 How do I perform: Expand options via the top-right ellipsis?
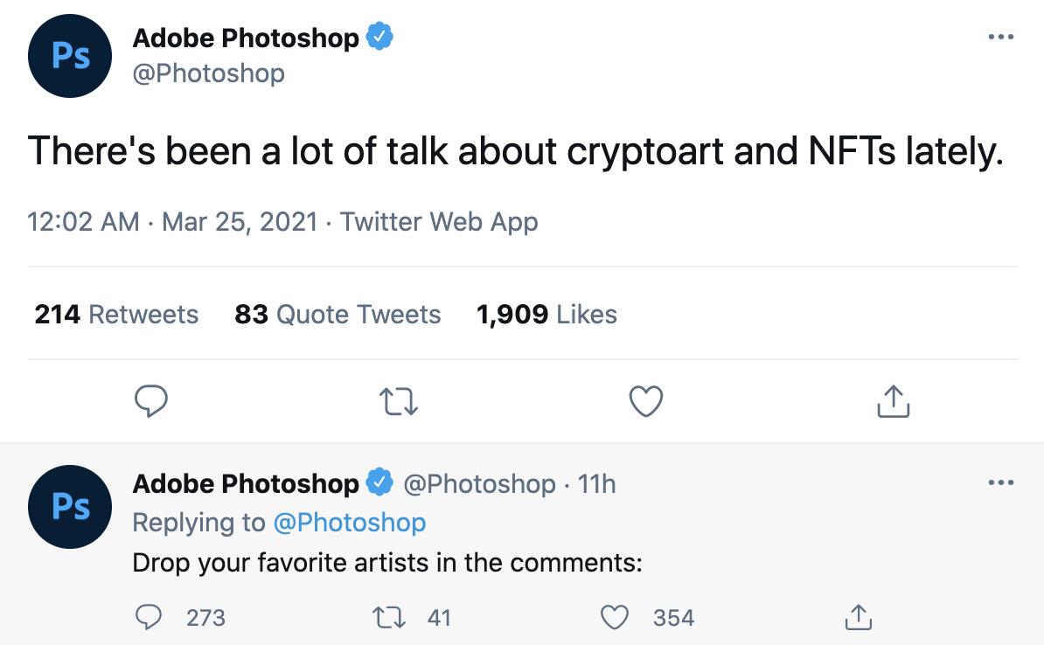click(x=1000, y=36)
